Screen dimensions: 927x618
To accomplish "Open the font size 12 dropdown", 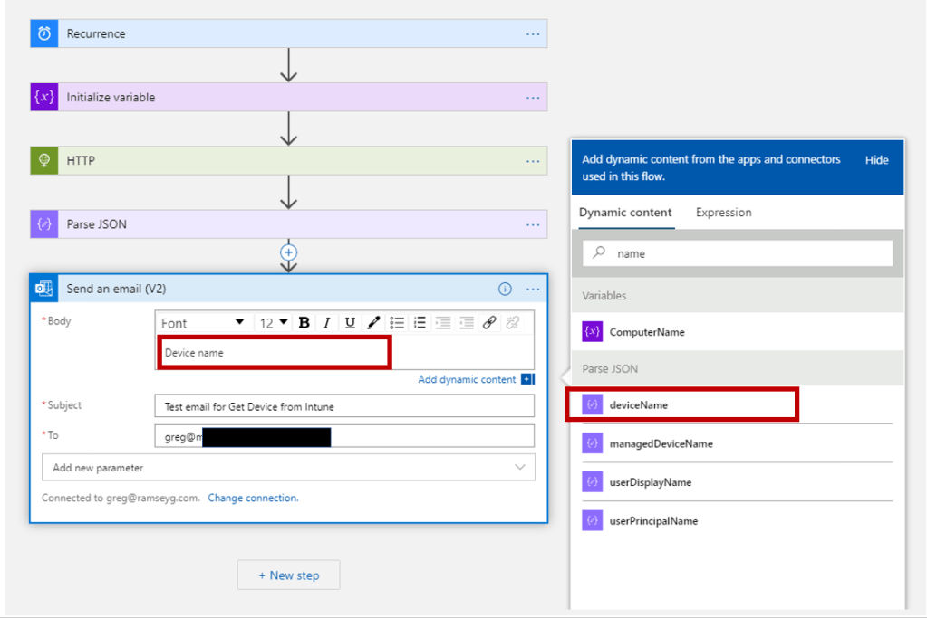I will coord(273,323).
